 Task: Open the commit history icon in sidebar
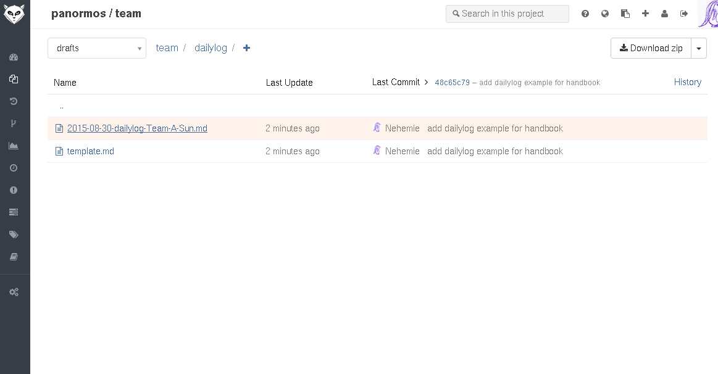(x=14, y=101)
